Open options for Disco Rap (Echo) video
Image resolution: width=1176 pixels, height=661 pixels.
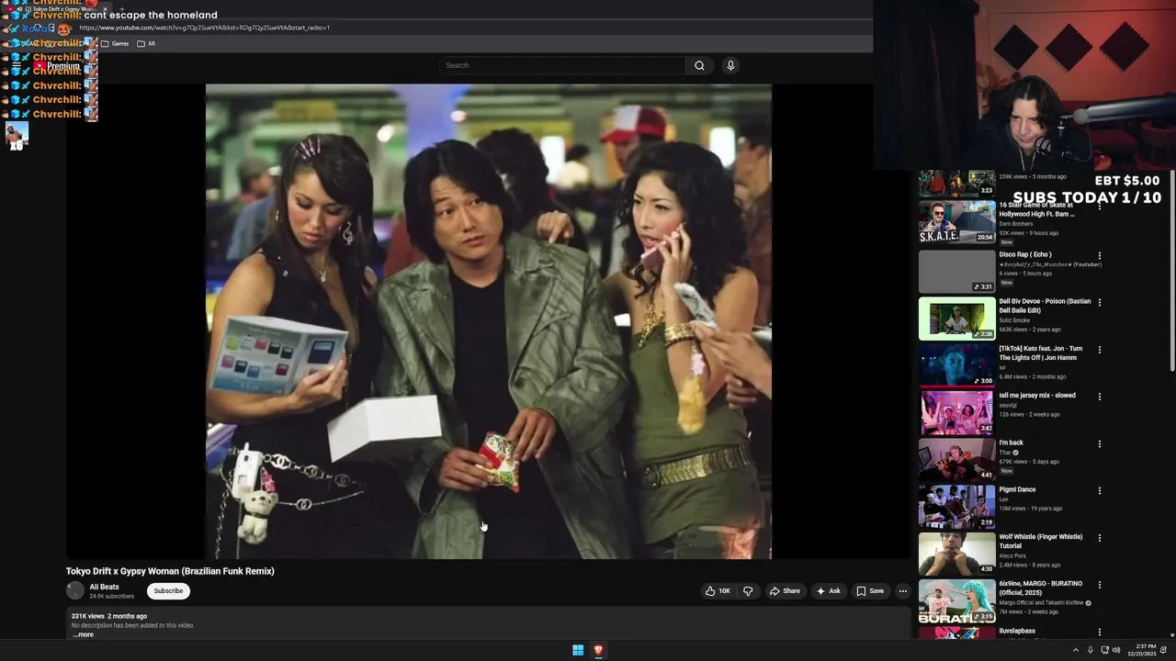tap(1100, 255)
